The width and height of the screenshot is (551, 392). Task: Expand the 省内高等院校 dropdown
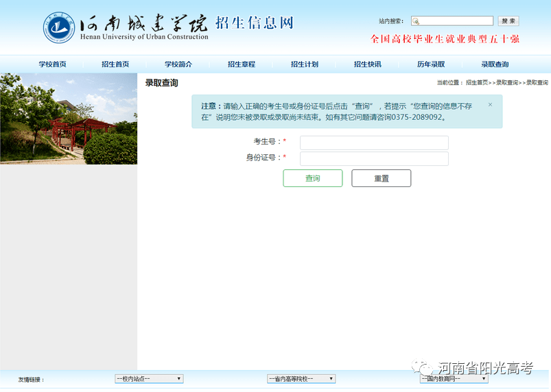click(x=301, y=379)
